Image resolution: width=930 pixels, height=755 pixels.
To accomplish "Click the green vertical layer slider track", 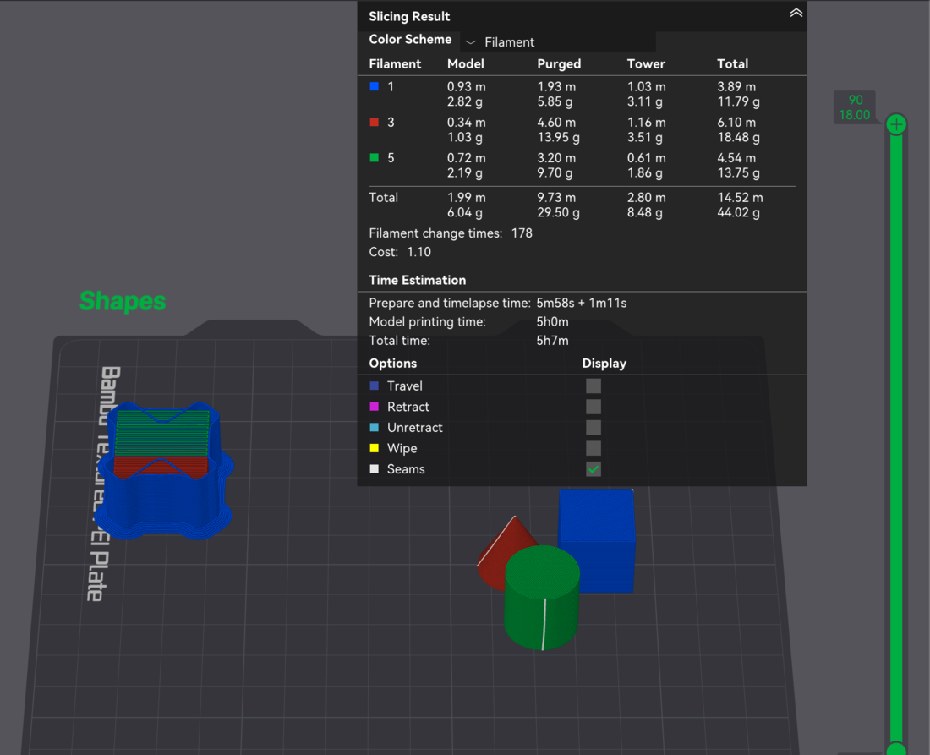I will [x=896, y=439].
